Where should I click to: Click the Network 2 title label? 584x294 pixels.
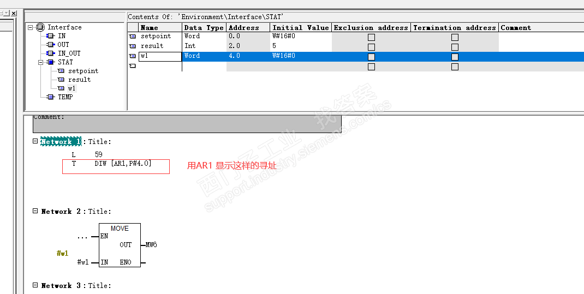pos(61,212)
